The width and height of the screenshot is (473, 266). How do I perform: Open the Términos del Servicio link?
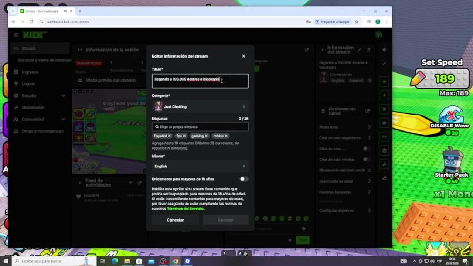pos(185,209)
